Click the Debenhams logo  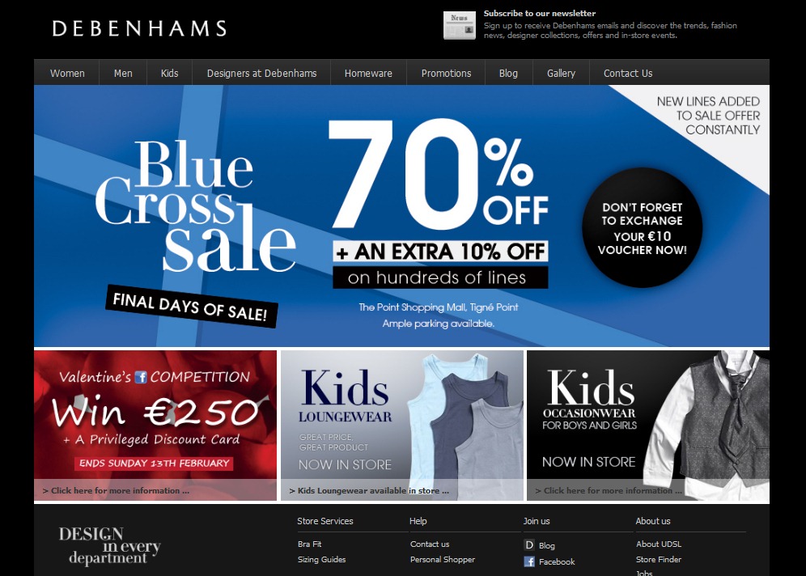point(139,28)
